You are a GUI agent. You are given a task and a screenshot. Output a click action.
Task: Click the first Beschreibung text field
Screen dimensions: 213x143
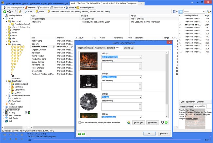coord(122,66)
